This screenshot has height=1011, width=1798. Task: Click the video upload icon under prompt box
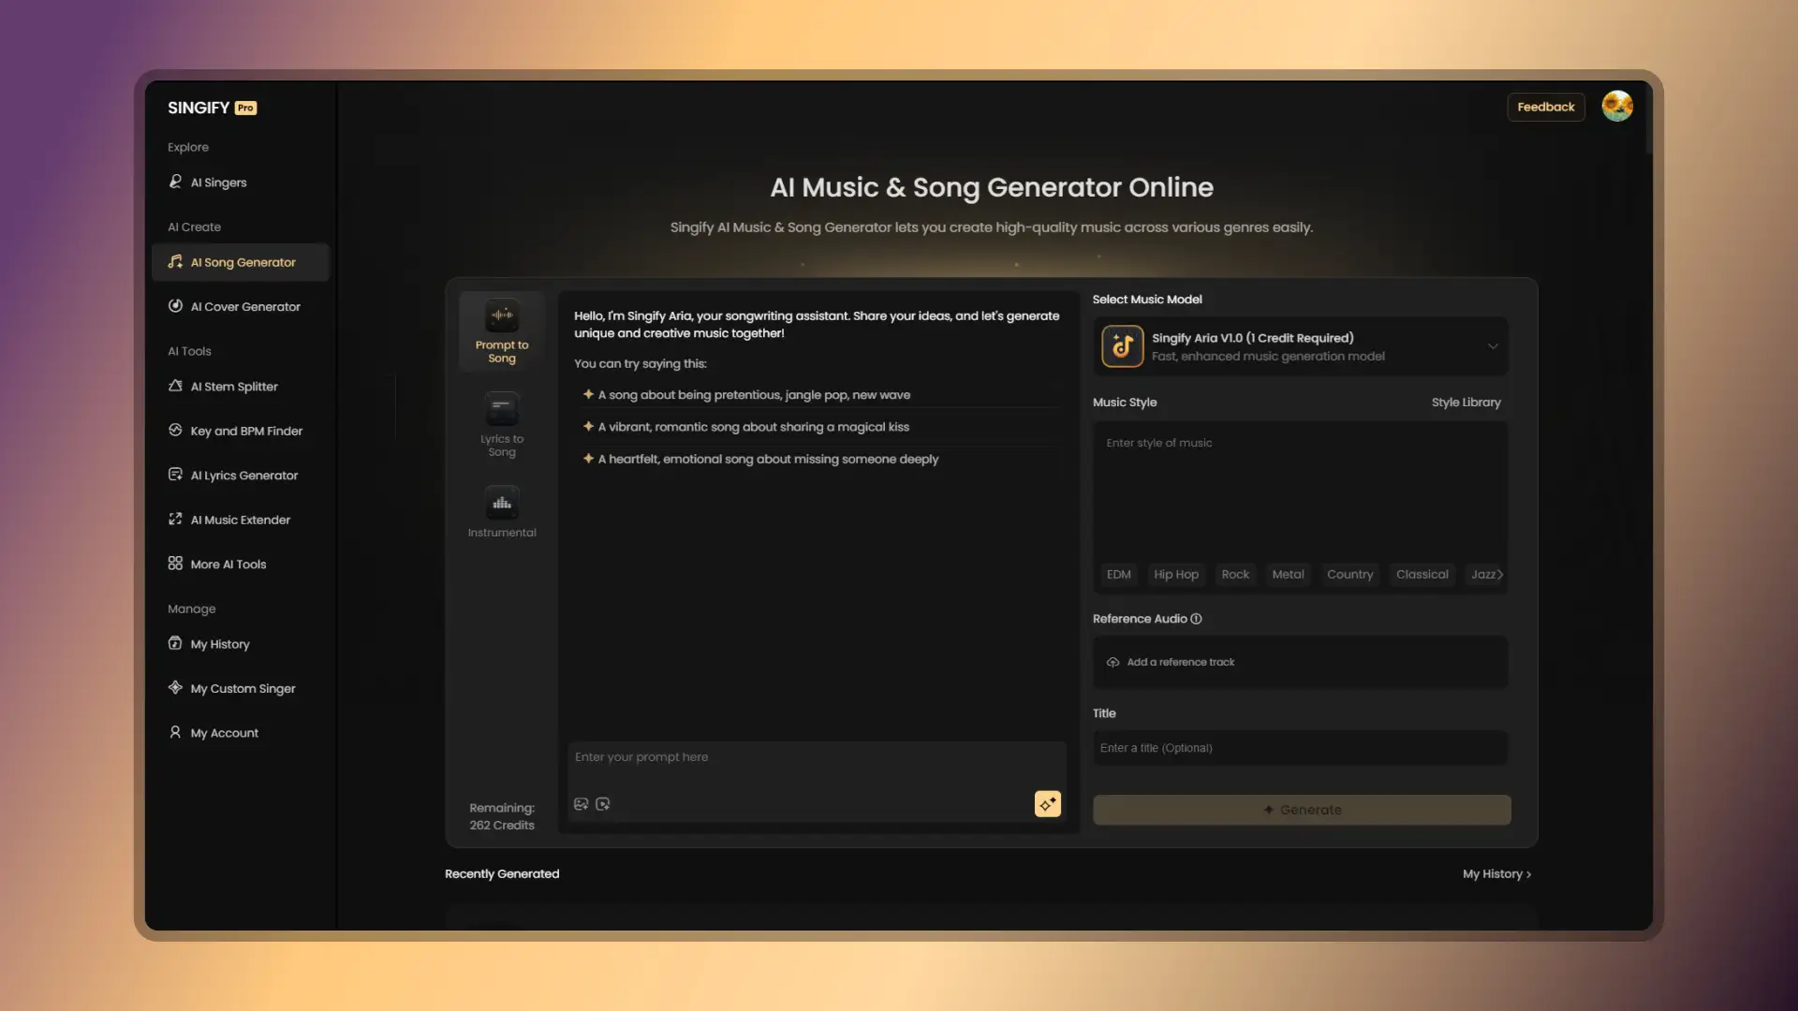(603, 804)
